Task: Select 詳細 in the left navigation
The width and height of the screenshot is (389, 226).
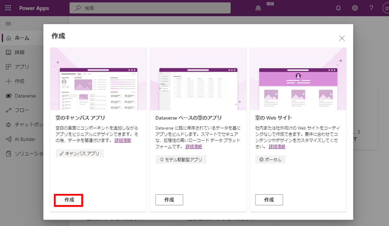Action: click(x=19, y=52)
